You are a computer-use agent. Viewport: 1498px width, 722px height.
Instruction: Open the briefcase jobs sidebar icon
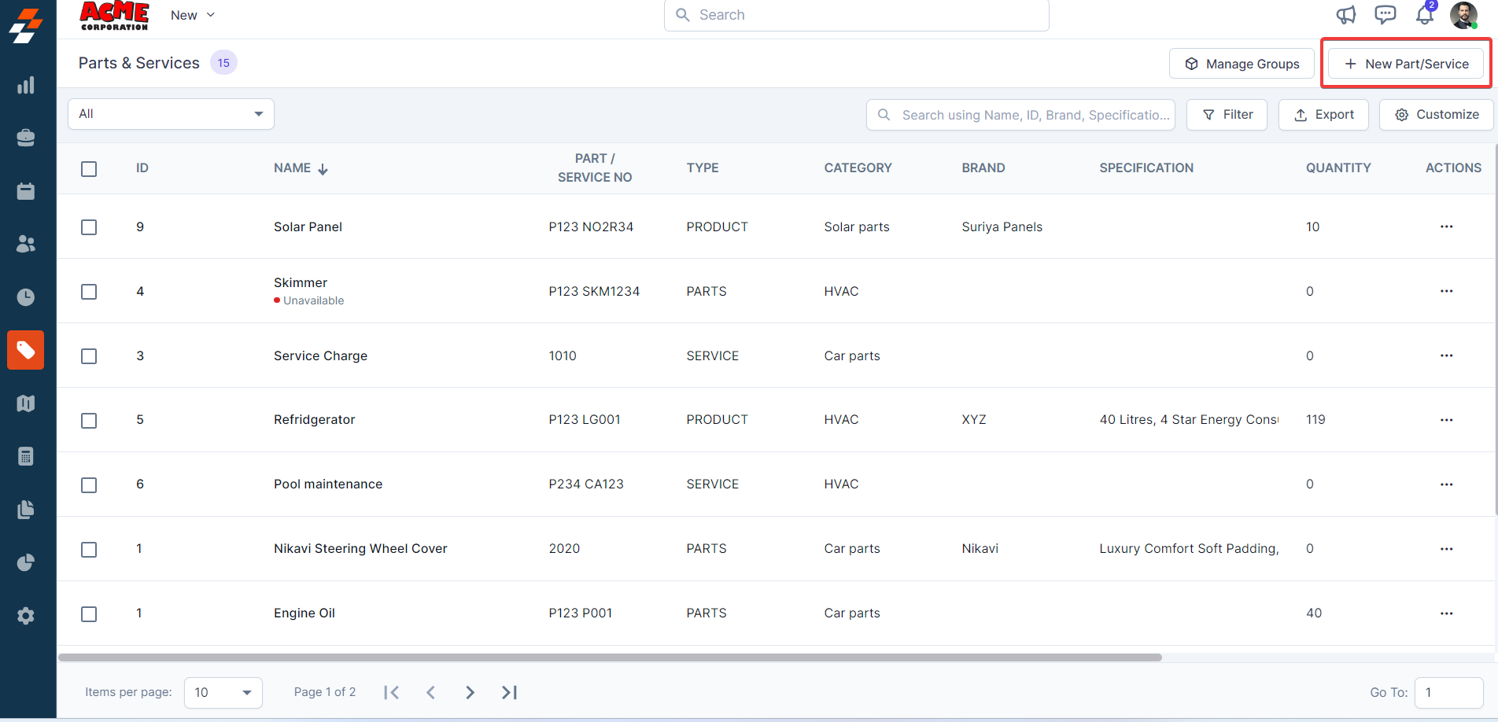point(26,138)
